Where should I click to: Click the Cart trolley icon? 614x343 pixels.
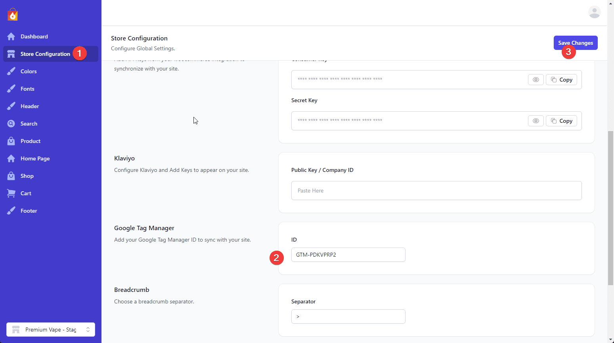pos(11,193)
